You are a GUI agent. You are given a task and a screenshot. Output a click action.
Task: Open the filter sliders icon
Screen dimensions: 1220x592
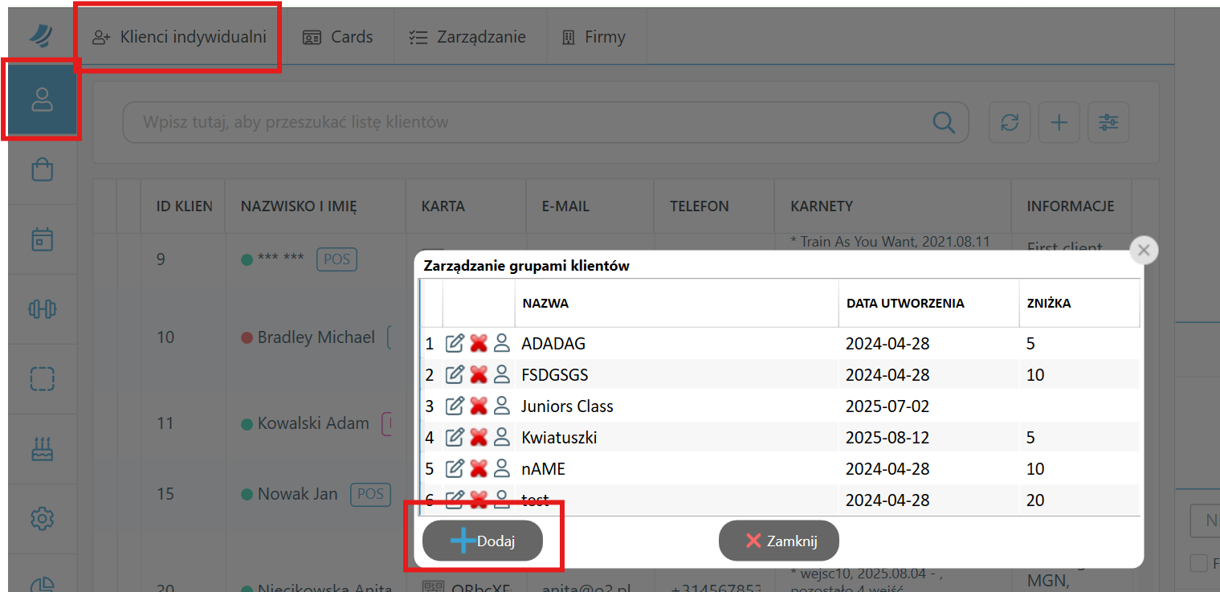[x=1108, y=122]
